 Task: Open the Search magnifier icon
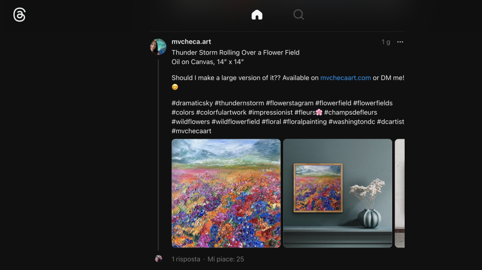tap(298, 15)
